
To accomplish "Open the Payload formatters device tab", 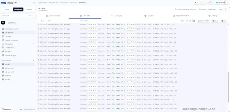I will (181, 16).
